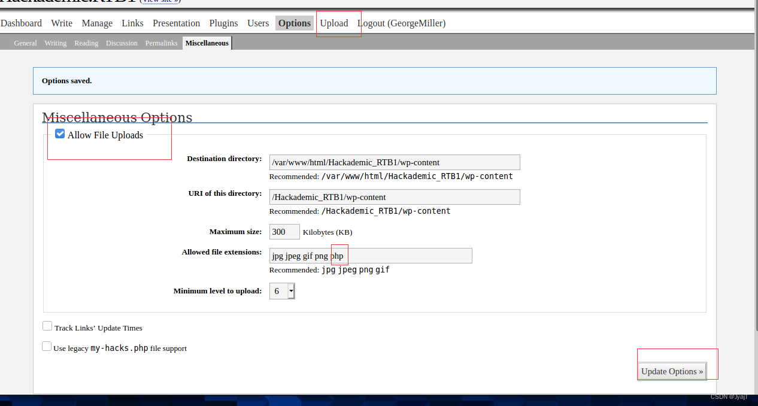Open the Links section

pyautogui.click(x=132, y=23)
